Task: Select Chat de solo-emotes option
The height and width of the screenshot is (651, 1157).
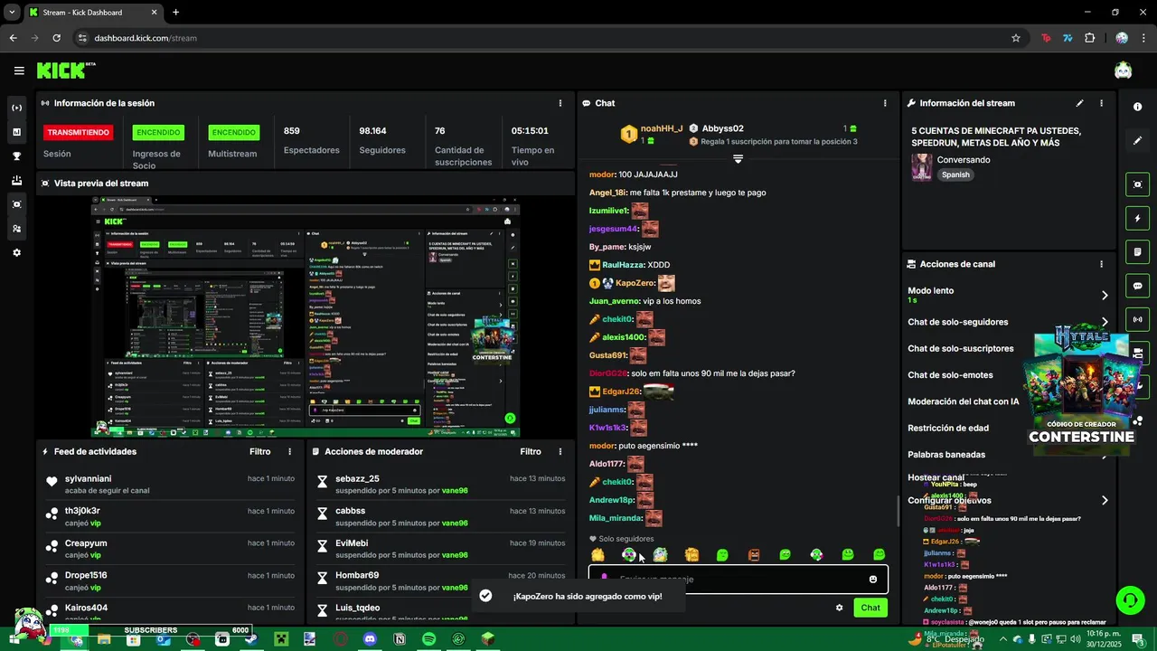Action: click(950, 374)
